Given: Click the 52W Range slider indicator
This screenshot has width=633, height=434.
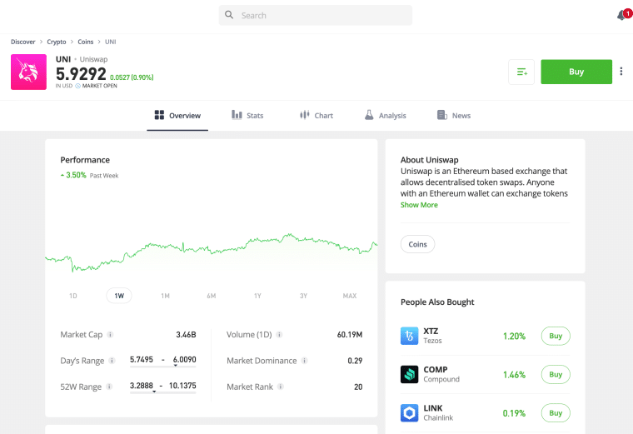Looking at the screenshot, I should 154,392.
